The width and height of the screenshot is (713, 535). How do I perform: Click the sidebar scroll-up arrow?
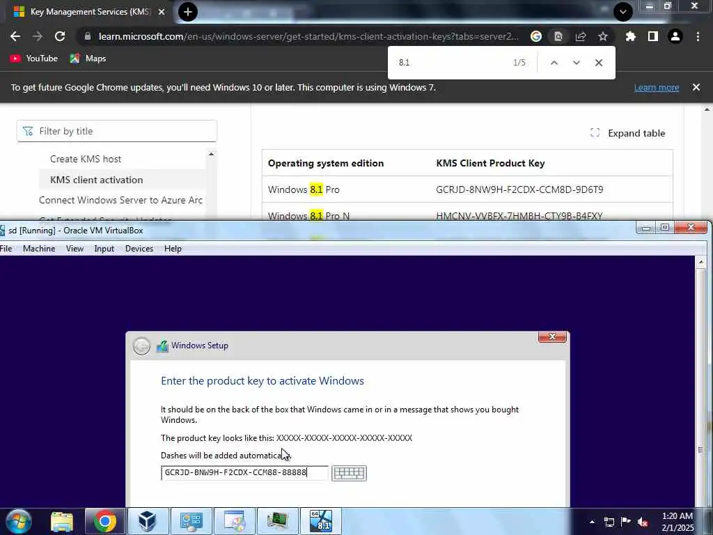[x=211, y=154]
